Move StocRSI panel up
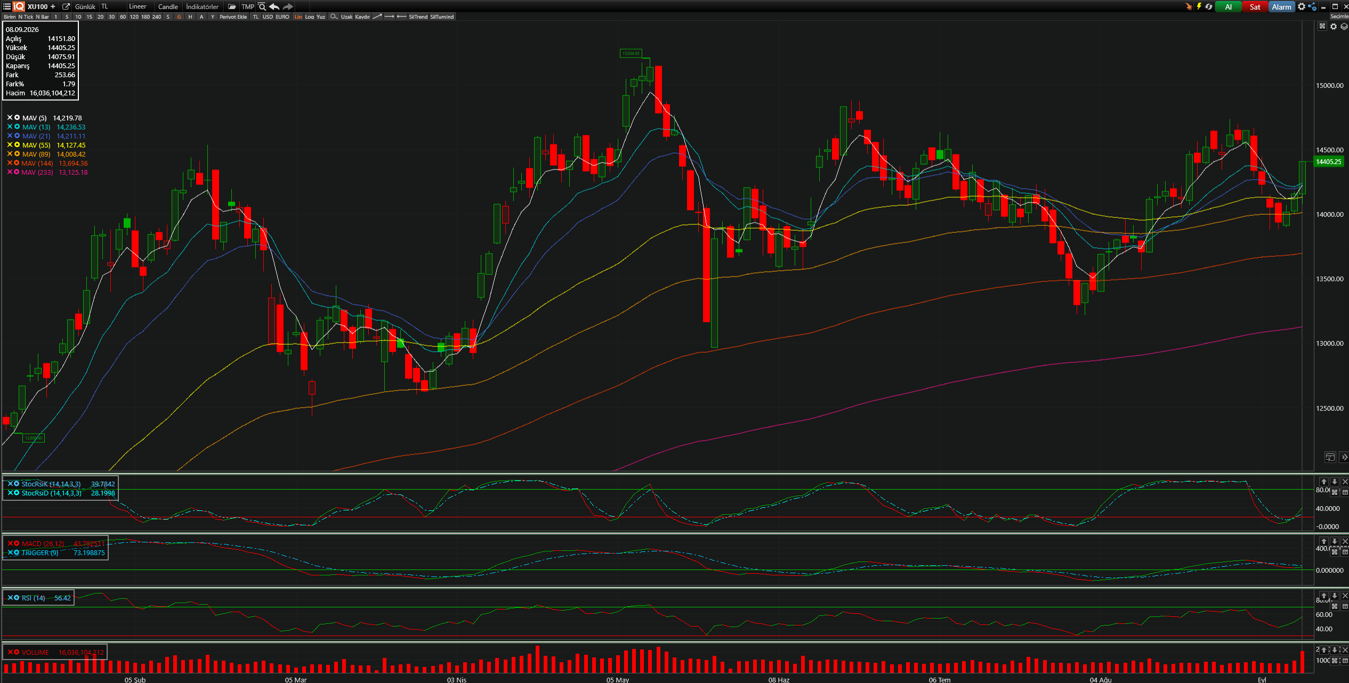This screenshot has width=1349, height=683. coord(1323,482)
